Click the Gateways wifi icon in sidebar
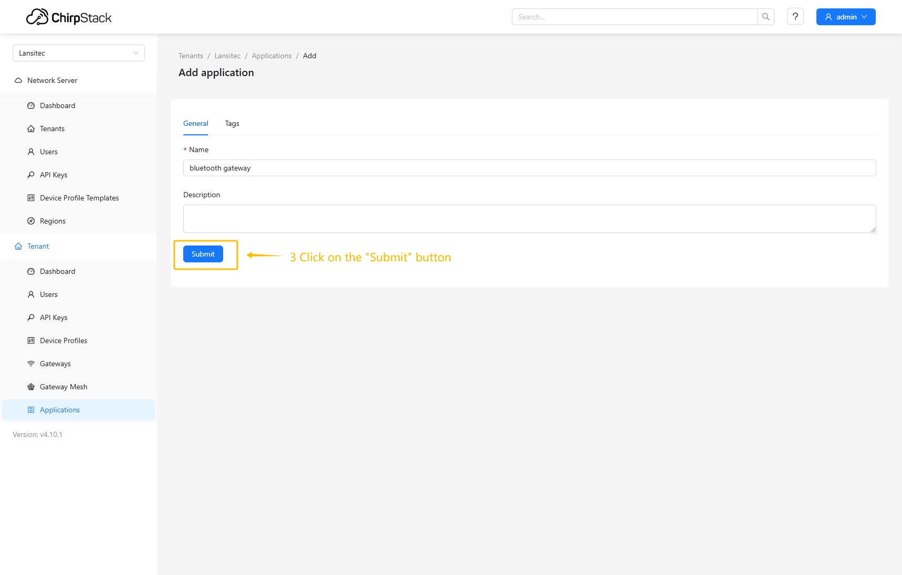The height and width of the screenshot is (575, 902). (31, 364)
